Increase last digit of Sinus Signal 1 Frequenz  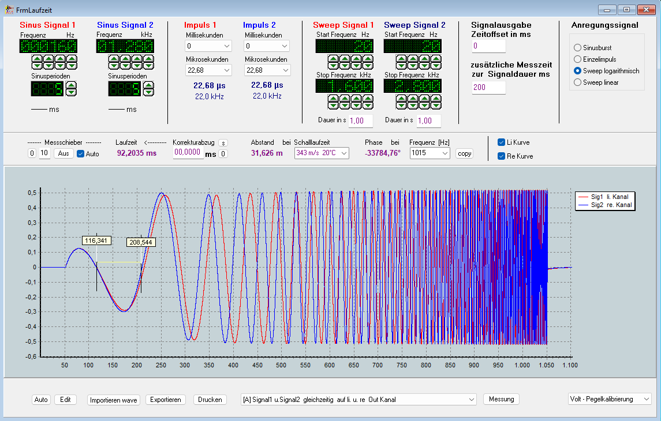(x=72, y=58)
